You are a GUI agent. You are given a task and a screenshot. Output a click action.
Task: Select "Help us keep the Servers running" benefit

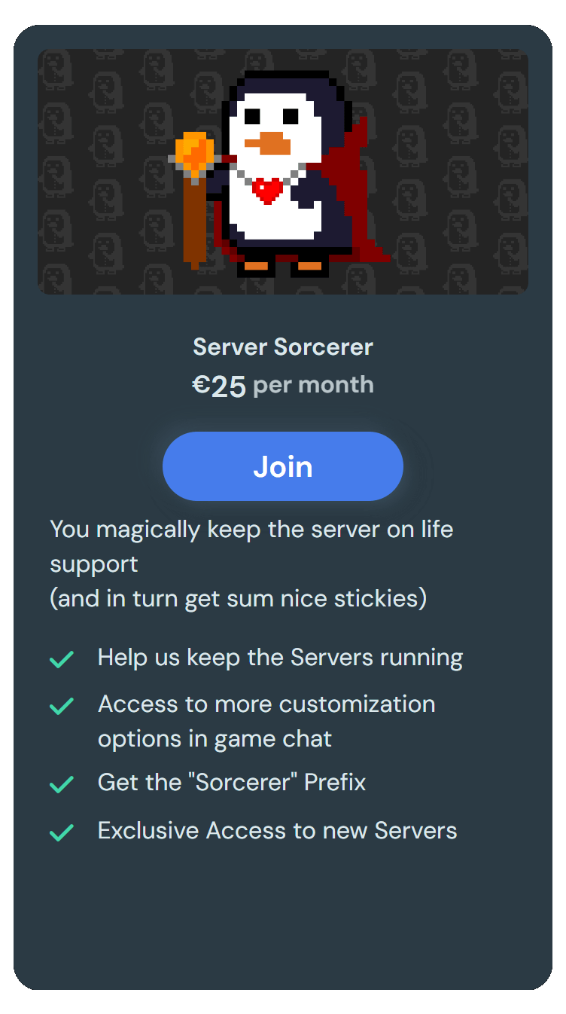[x=280, y=658]
